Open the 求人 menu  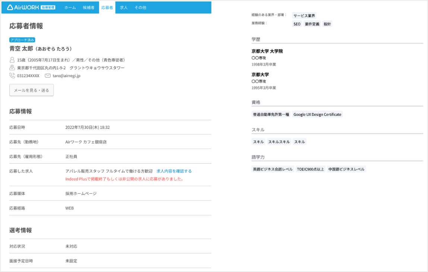124,8
